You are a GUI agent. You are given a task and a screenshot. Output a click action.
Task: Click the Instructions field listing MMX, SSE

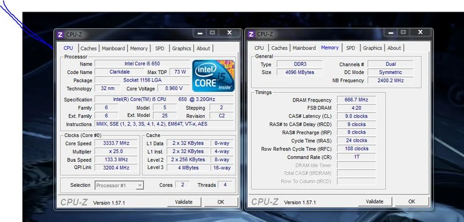coord(164,124)
